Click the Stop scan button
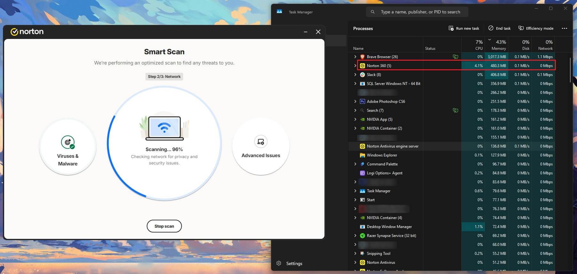The image size is (577, 274). tap(164, 226)
